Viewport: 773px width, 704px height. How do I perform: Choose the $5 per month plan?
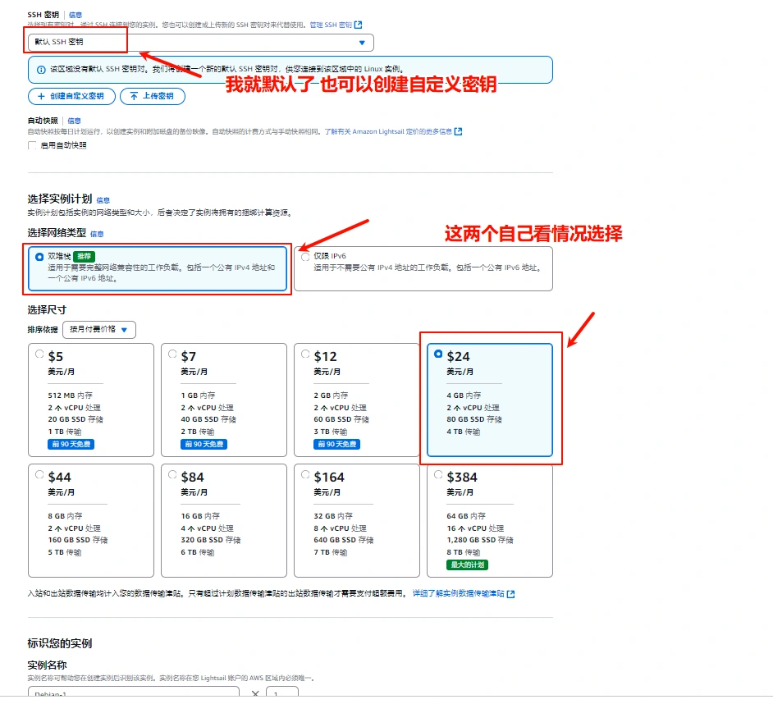click(39, 354)
